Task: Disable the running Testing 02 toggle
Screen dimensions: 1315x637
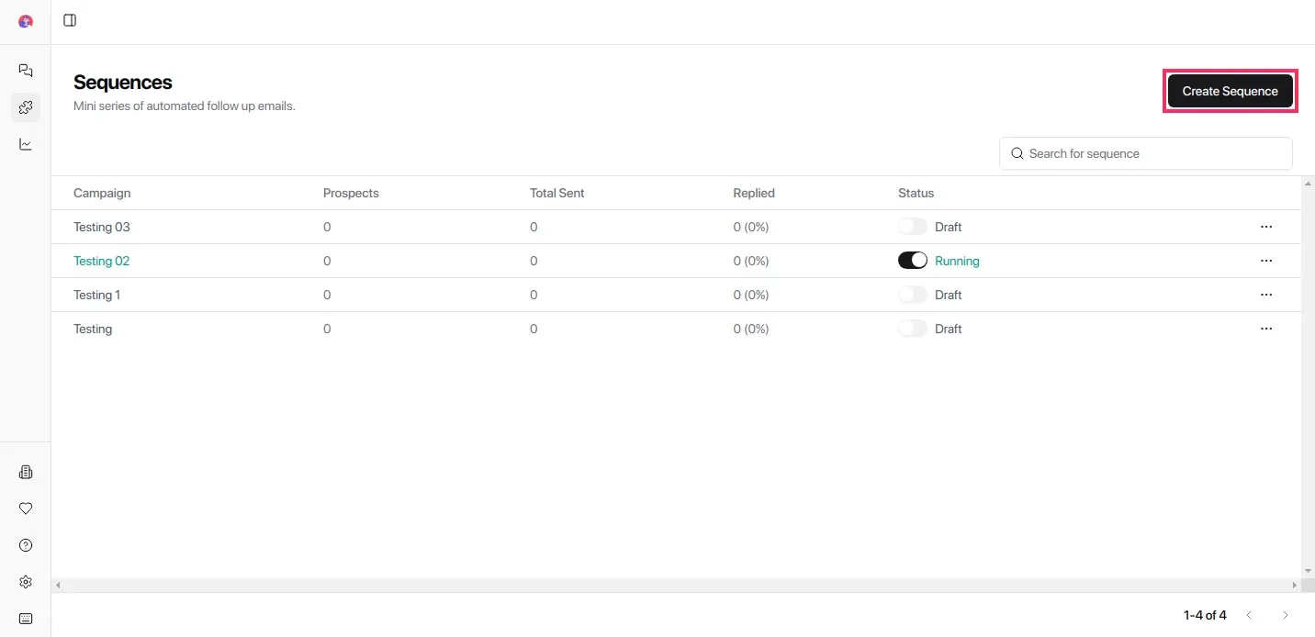Action: click(913, 261)
